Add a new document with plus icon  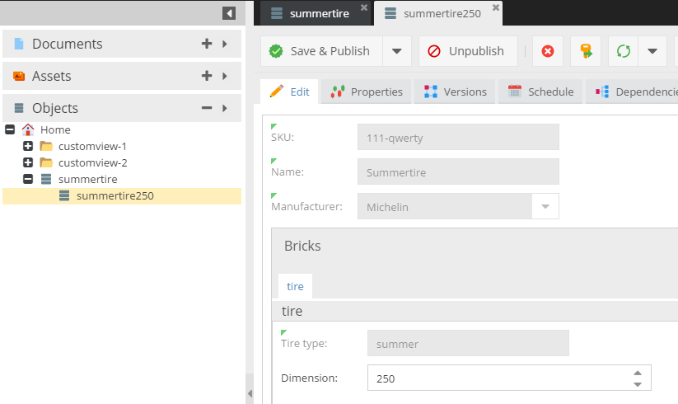coord(207,44)
